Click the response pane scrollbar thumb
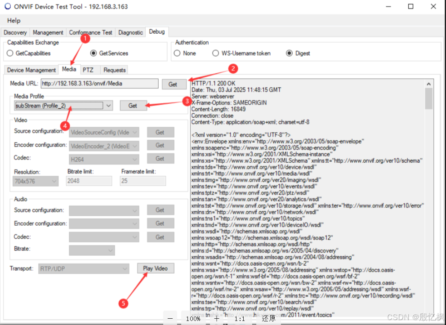Screen dimensions: 446x325 tap(428, 98)
